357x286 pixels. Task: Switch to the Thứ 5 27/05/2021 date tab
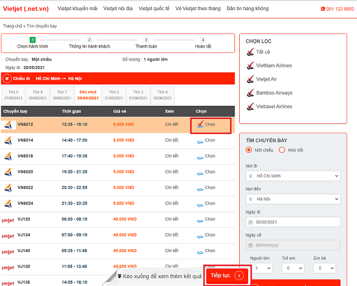point(13,95)
